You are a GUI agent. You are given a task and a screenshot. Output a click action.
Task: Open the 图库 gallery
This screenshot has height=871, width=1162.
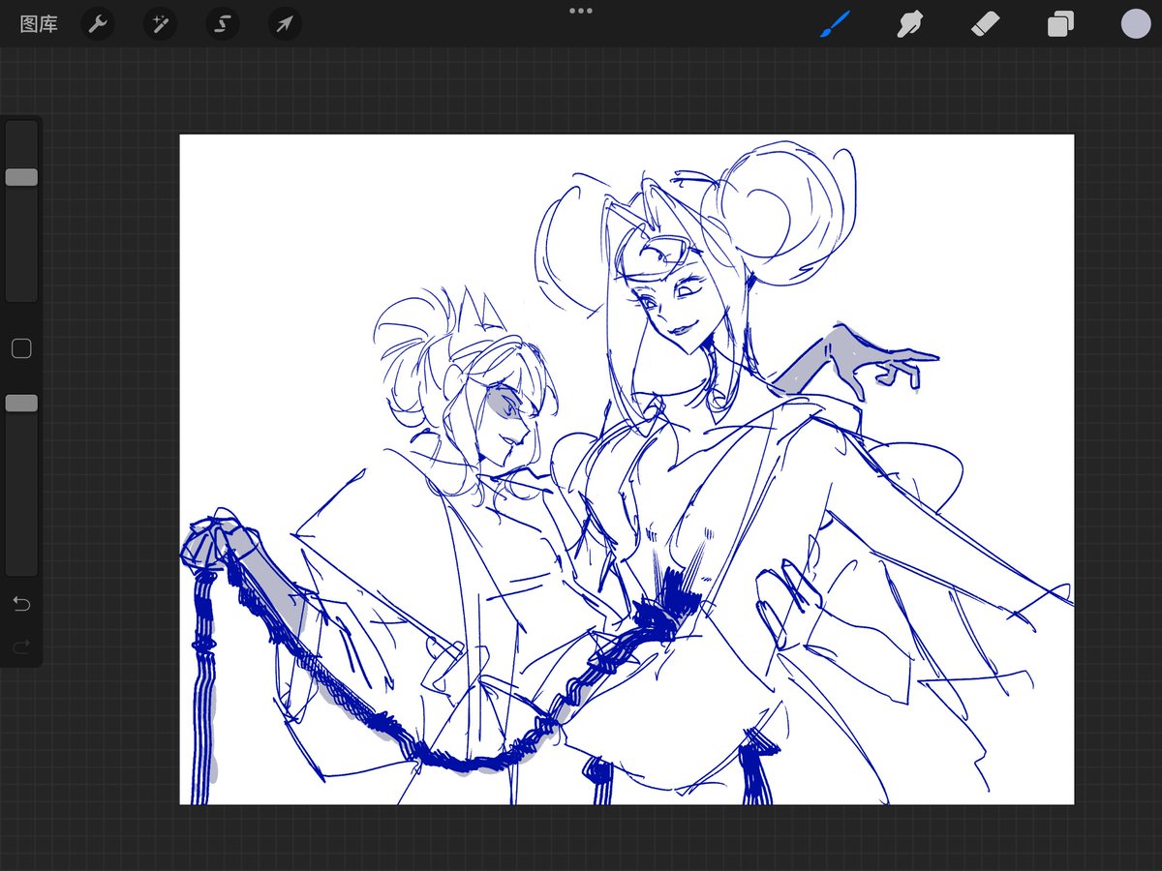pos(39,24)
